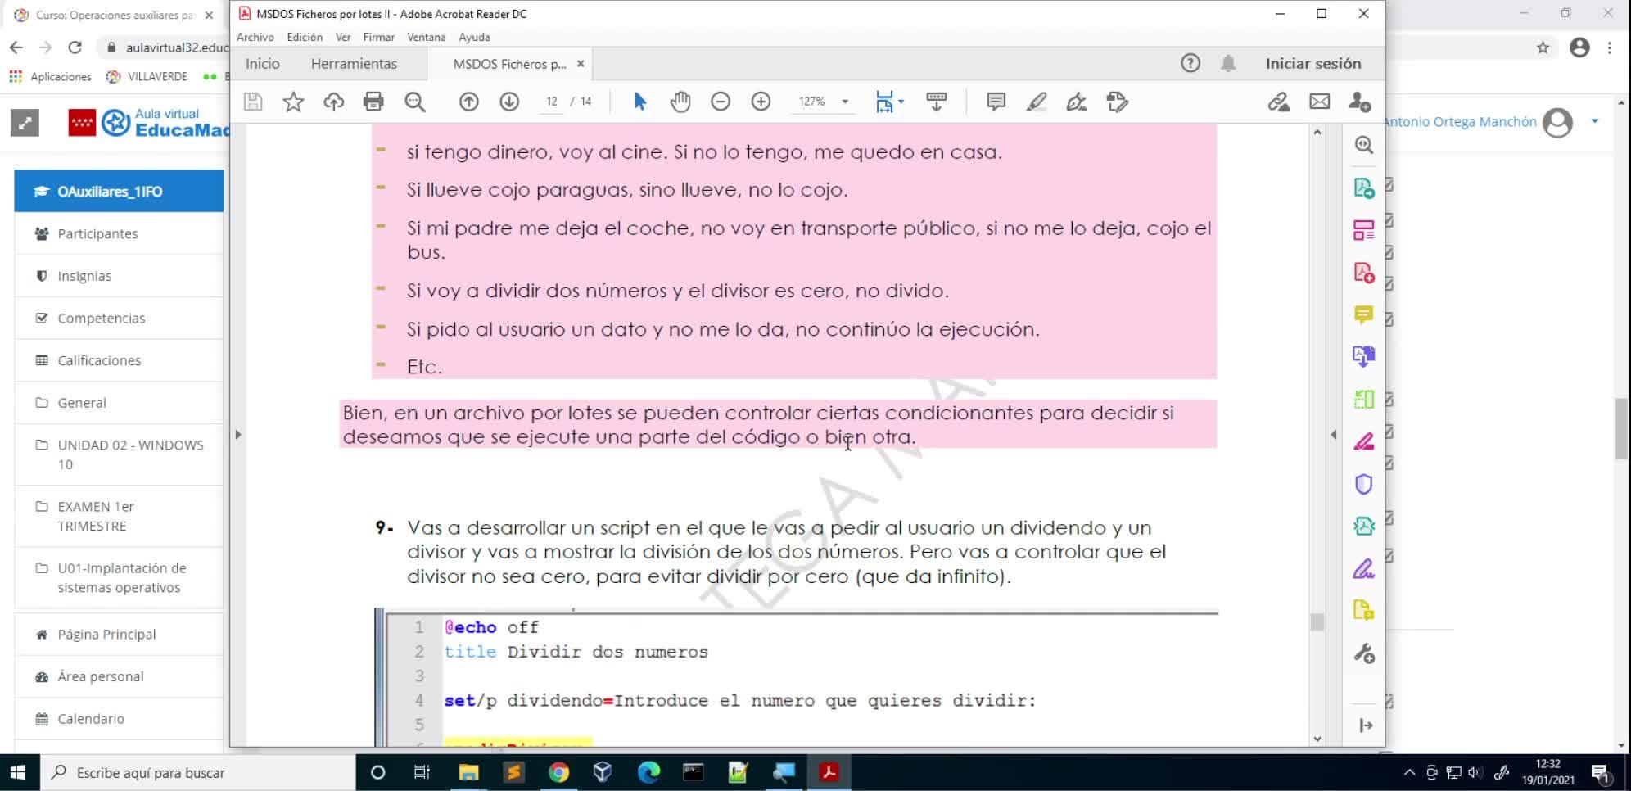Collapse the right tools pane arrow
Screen dimensions: 1631x791
click(1333, 435)
